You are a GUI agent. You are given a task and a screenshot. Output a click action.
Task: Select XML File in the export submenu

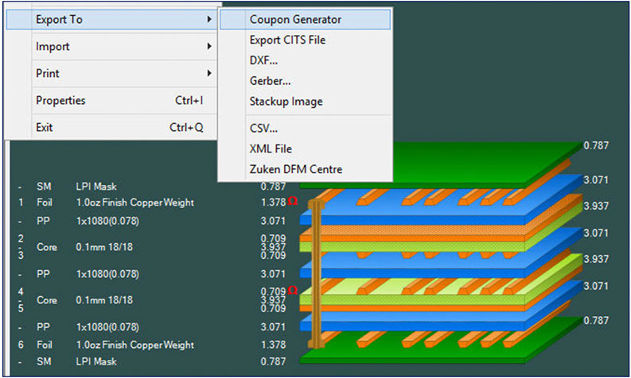(x=271, y=148)
